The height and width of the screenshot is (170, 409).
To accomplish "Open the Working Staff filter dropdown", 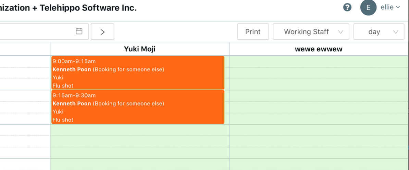I will pyautogui.click(x=311, y=32).
